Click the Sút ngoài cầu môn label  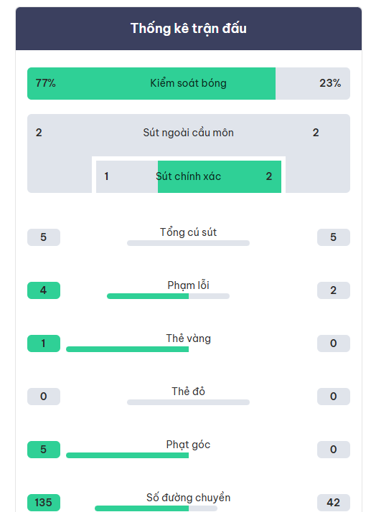point(188,133)
